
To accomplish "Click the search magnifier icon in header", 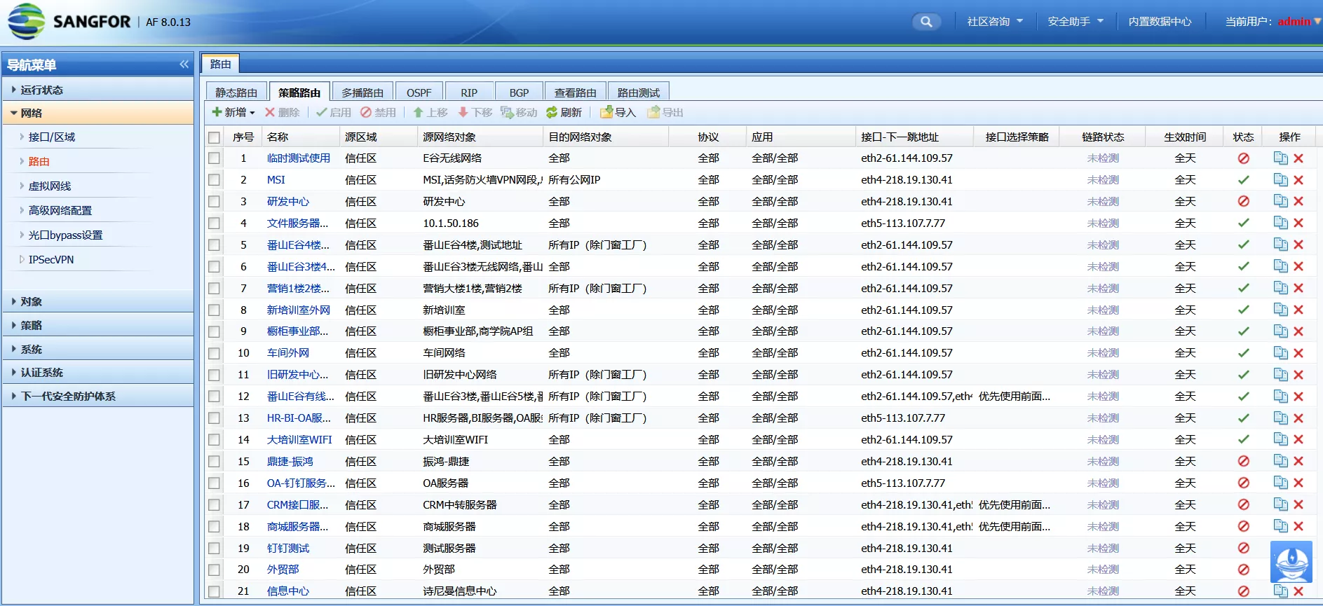I will (925, 22).
